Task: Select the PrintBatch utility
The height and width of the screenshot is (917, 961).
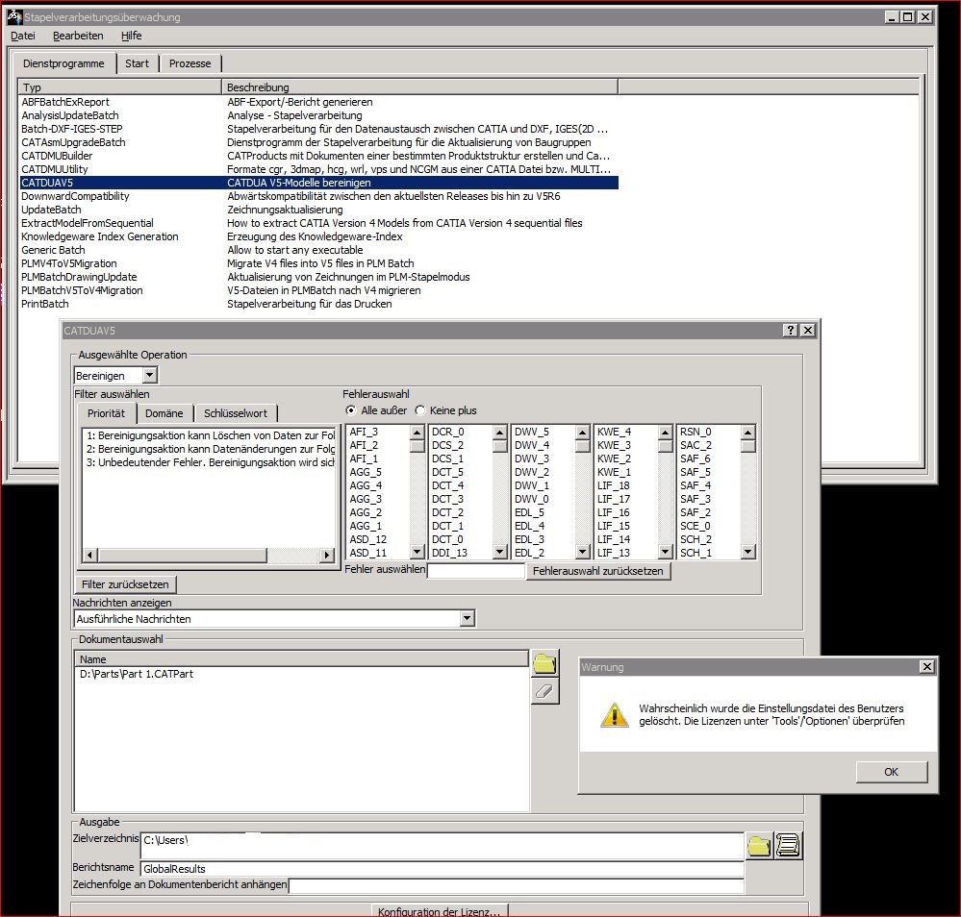Action: point(318,304)
